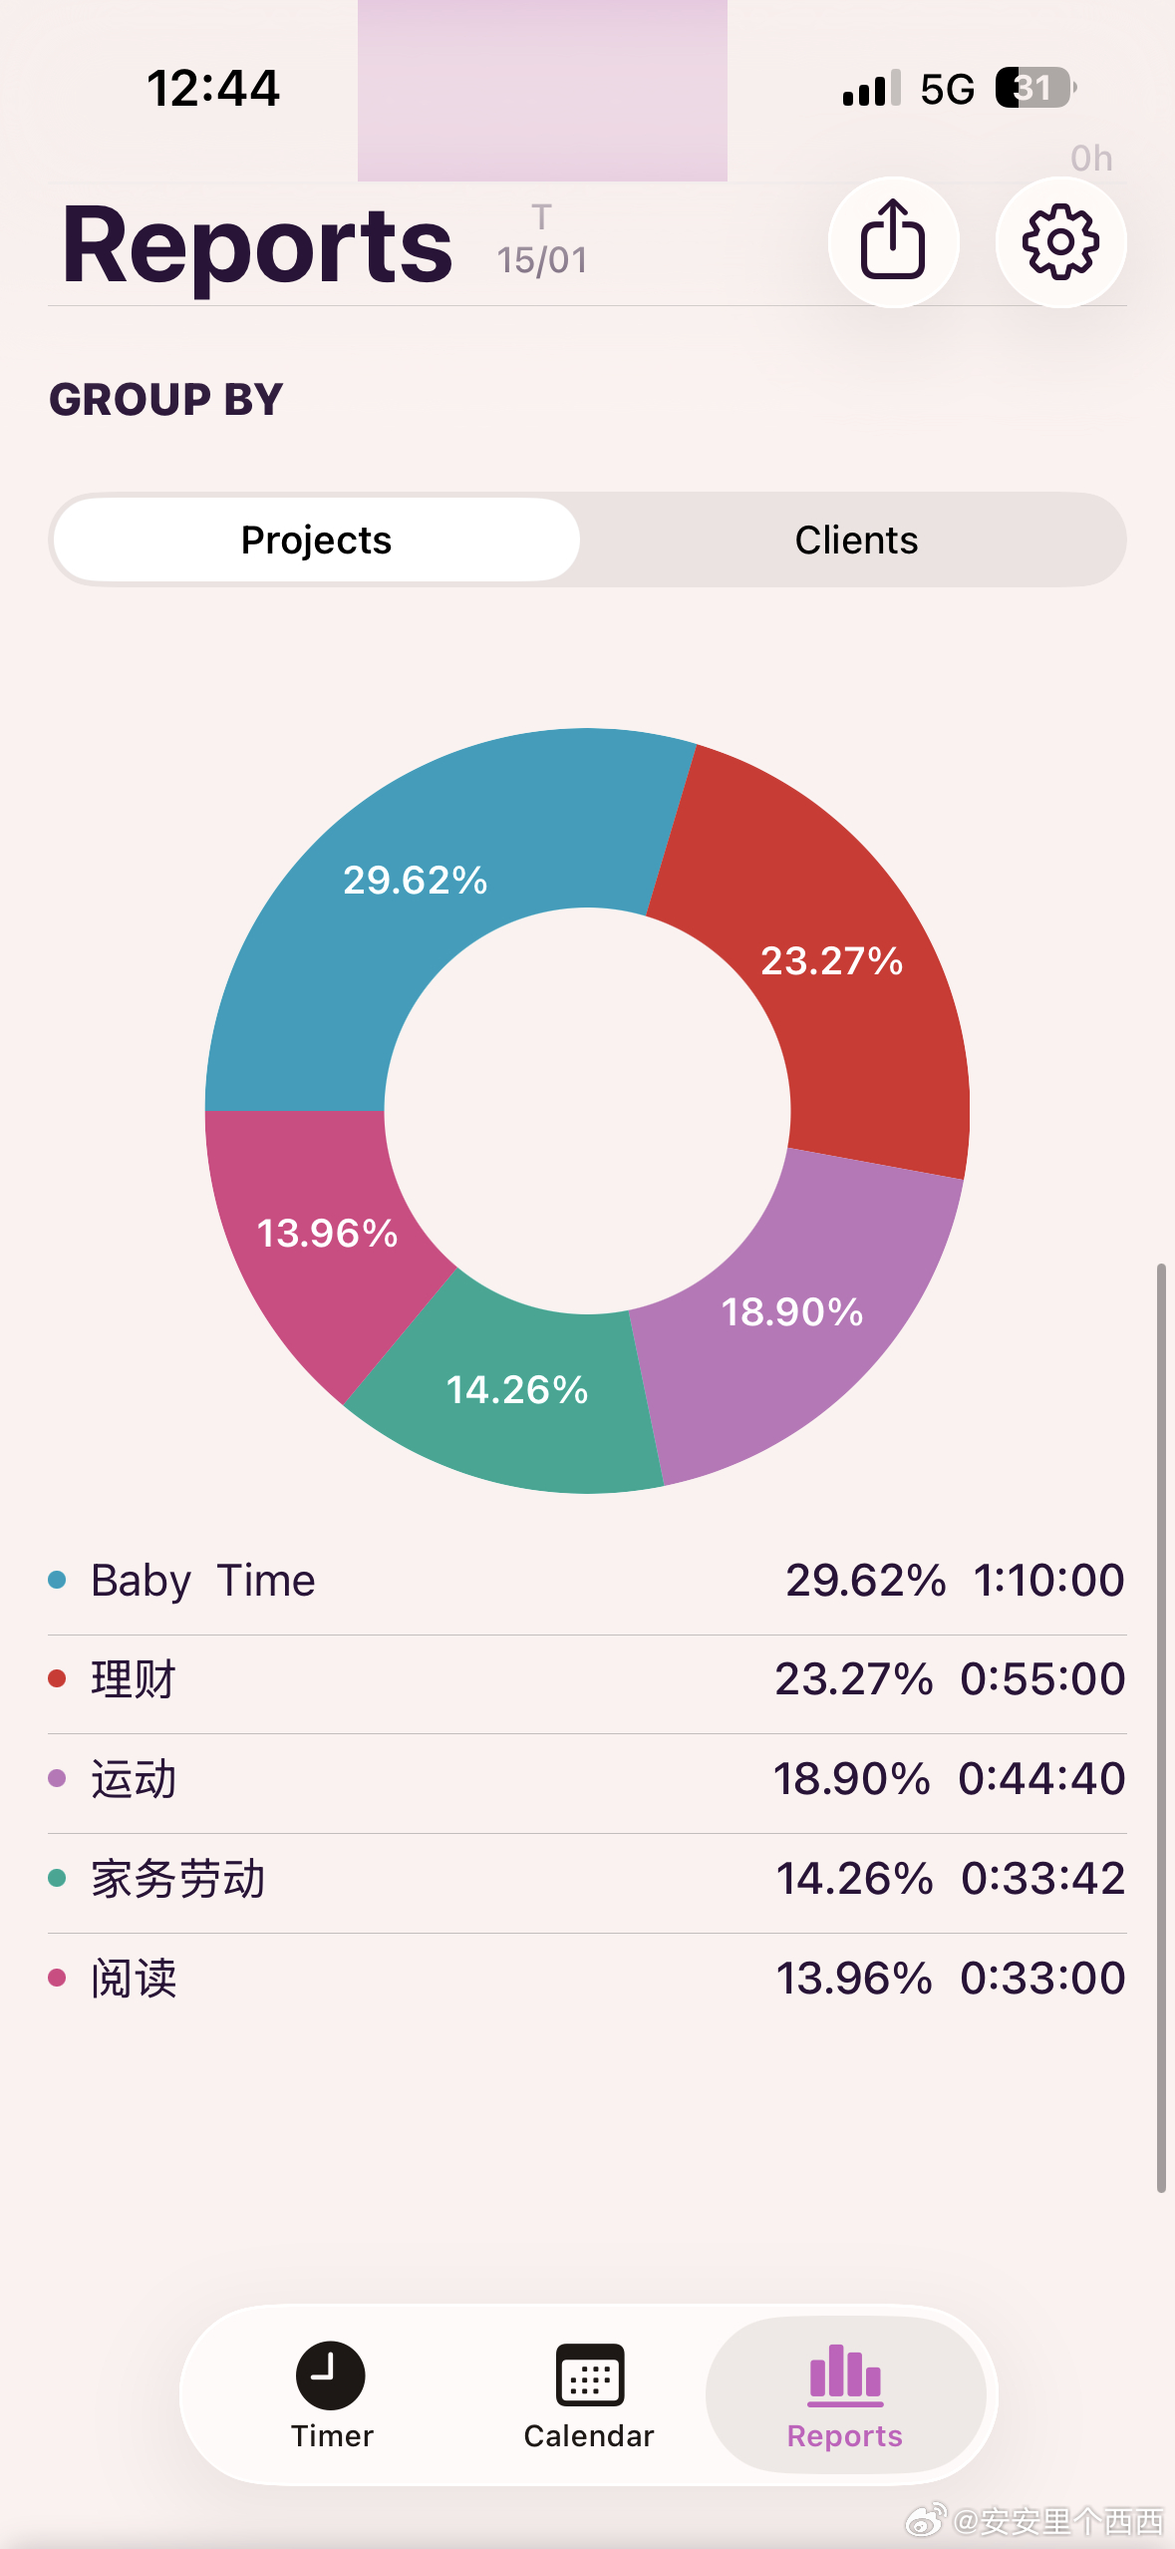
Task: Select the Reports bar-chart icon
Action: [x=845, y=2374]
